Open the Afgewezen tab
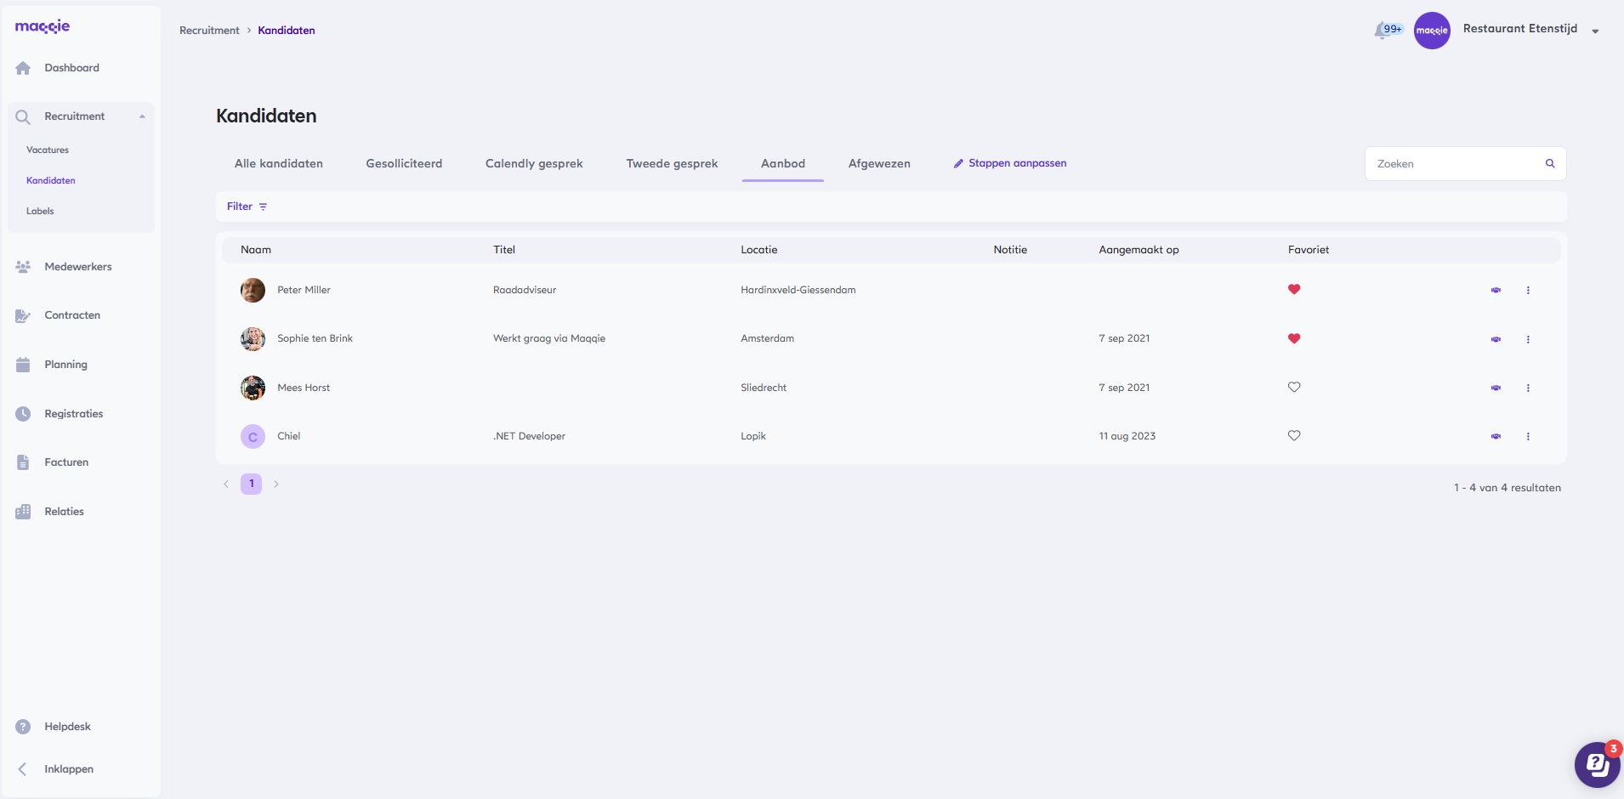The width and height of the screenshot is (1624, 799). coord(879,164)
